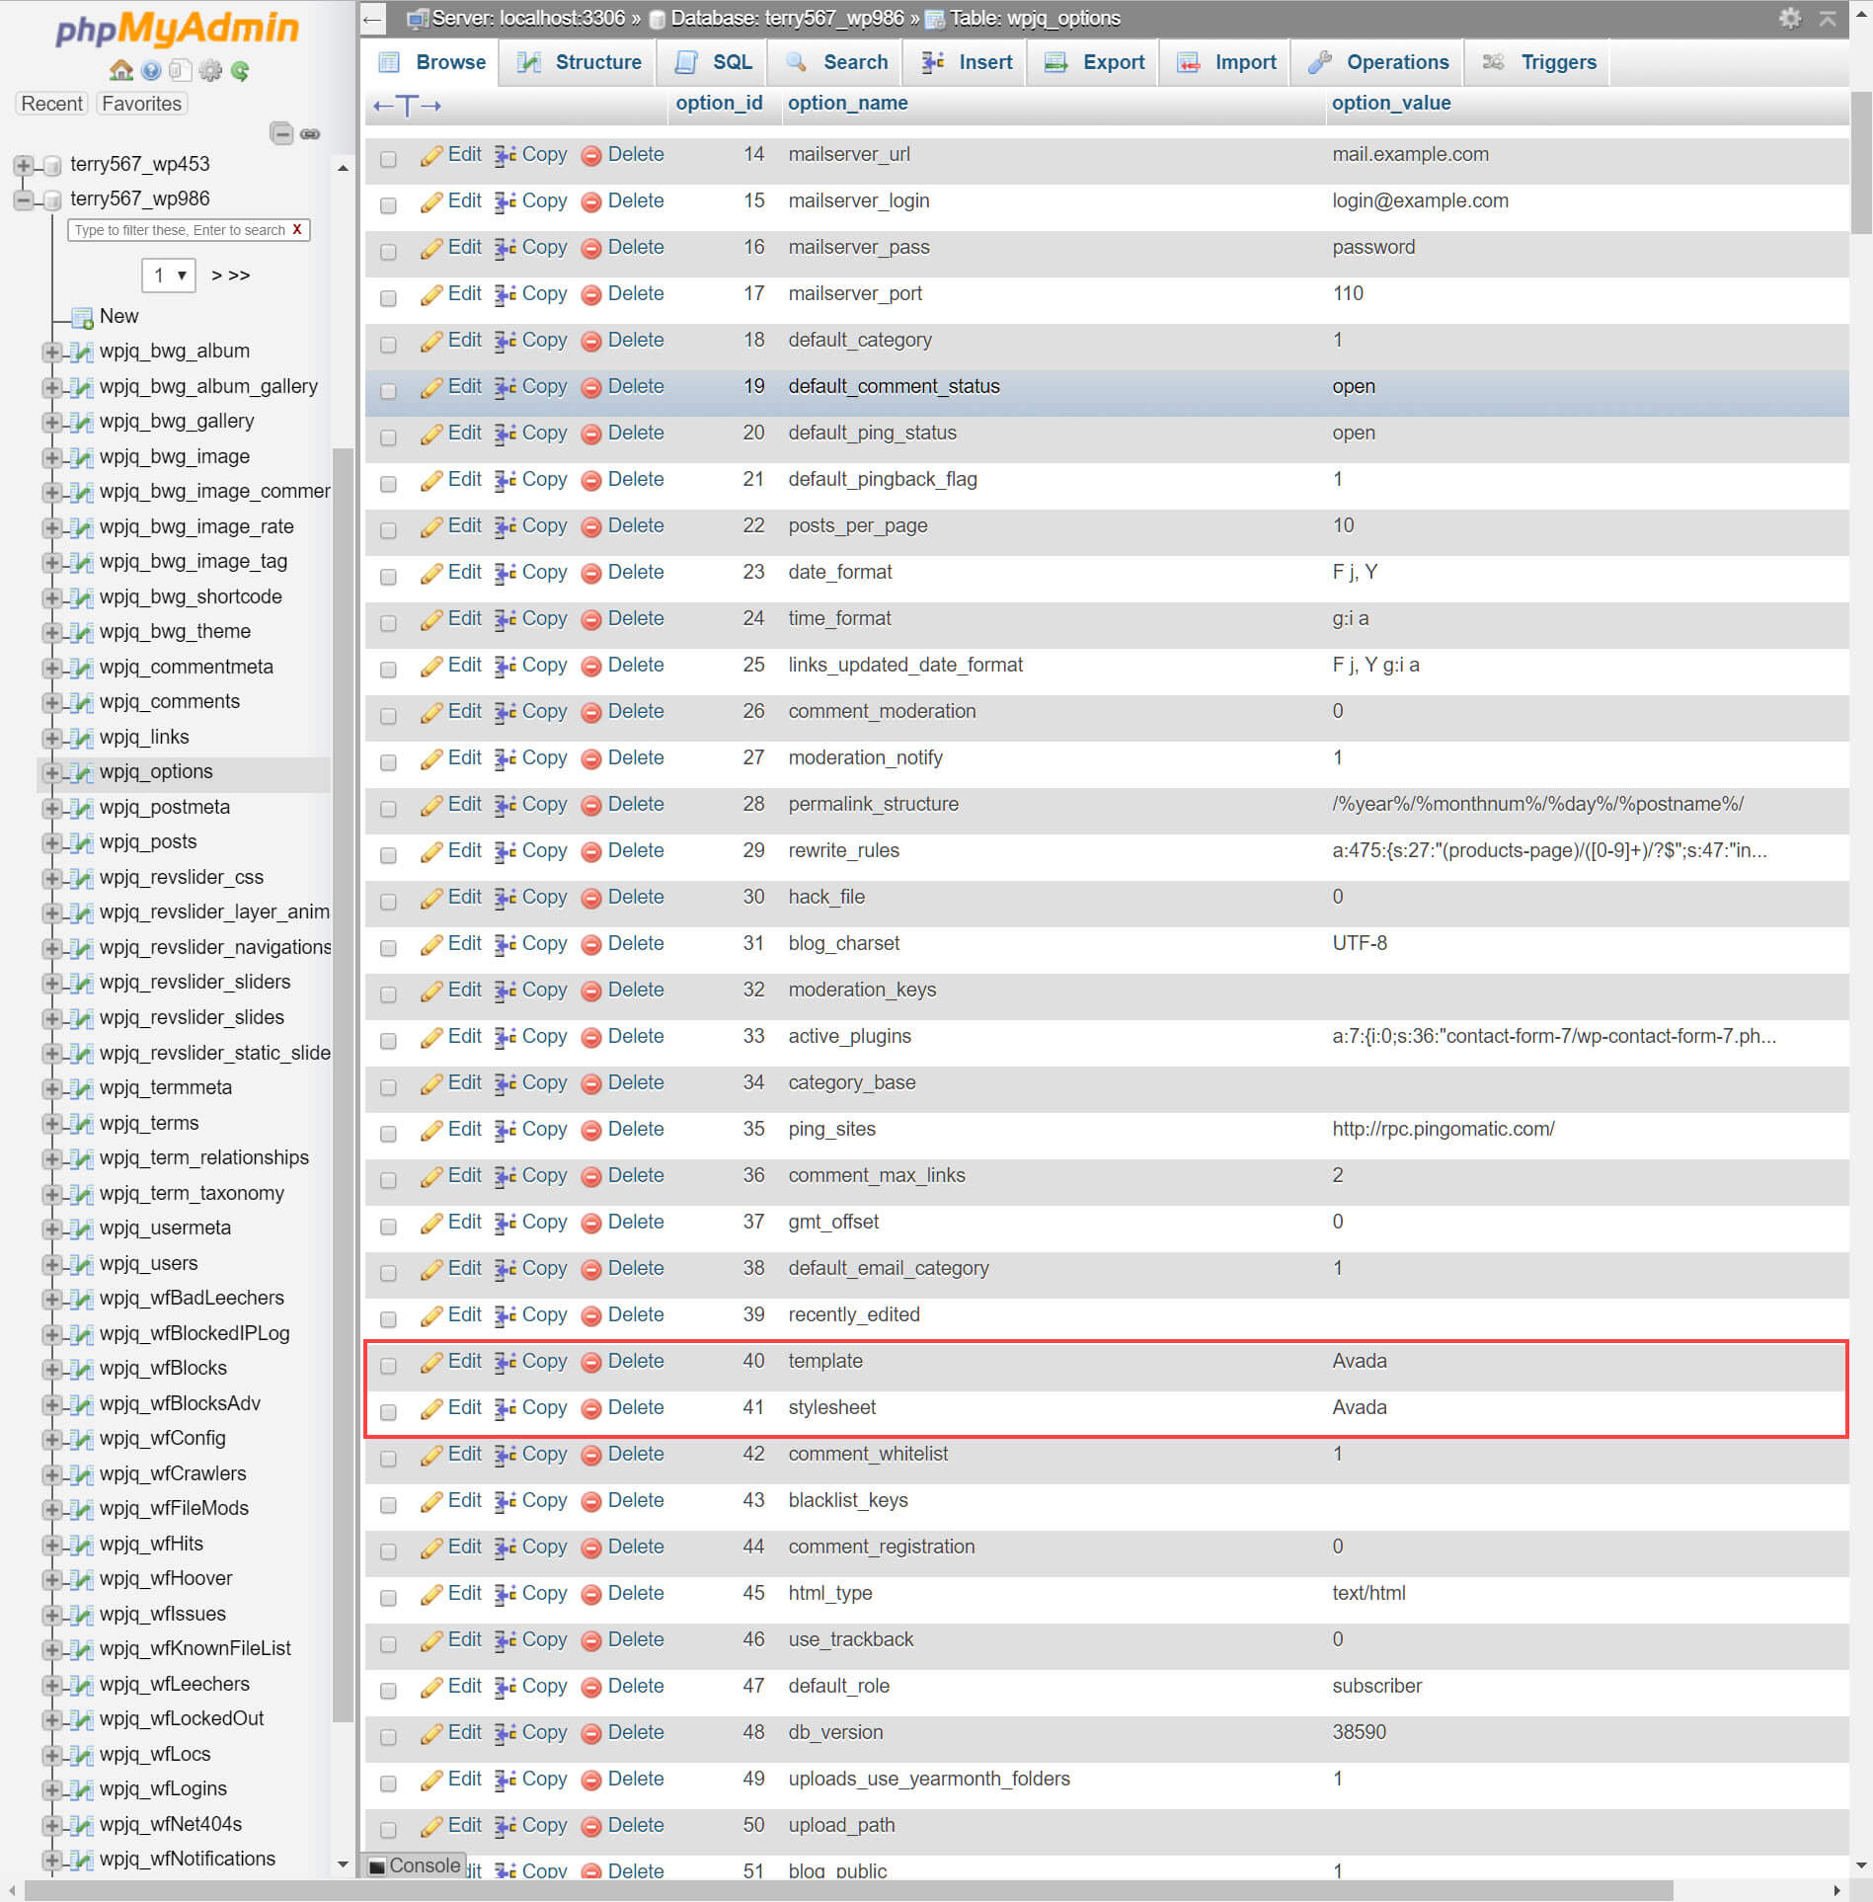Tick the checkbox for permalink_structure row
The width and height of the screenshot is (1873, 1902).
pos(388,808)
